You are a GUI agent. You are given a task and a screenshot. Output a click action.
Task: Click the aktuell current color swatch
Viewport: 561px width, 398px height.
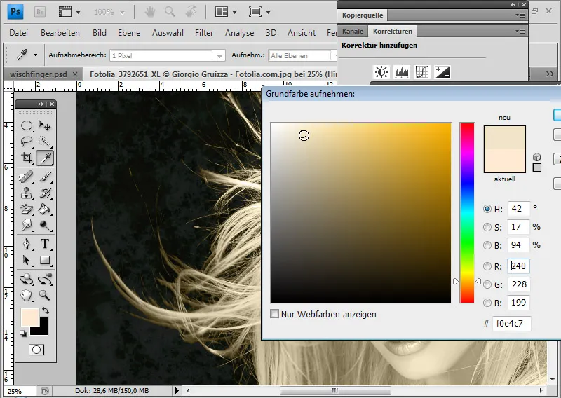coord(504,161)
